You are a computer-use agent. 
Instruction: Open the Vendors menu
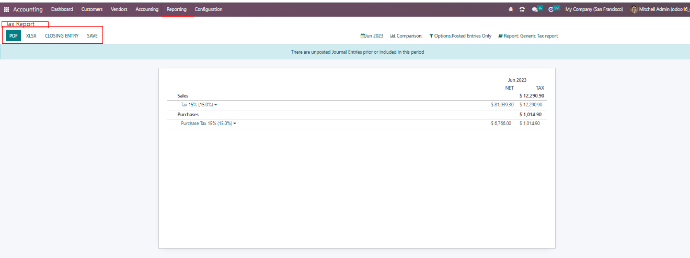(119, 9)
